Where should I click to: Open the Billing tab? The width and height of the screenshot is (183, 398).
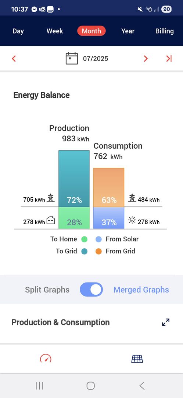[165, 31]
